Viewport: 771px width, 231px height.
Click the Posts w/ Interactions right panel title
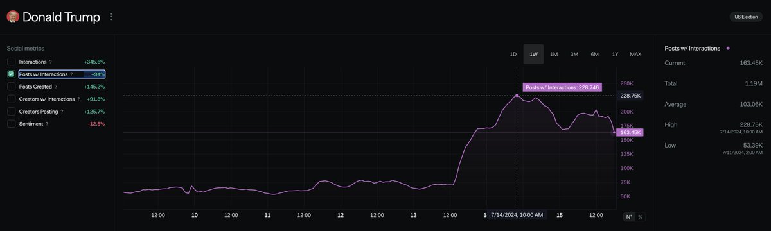pyautogui.click(x=693, y=49)
